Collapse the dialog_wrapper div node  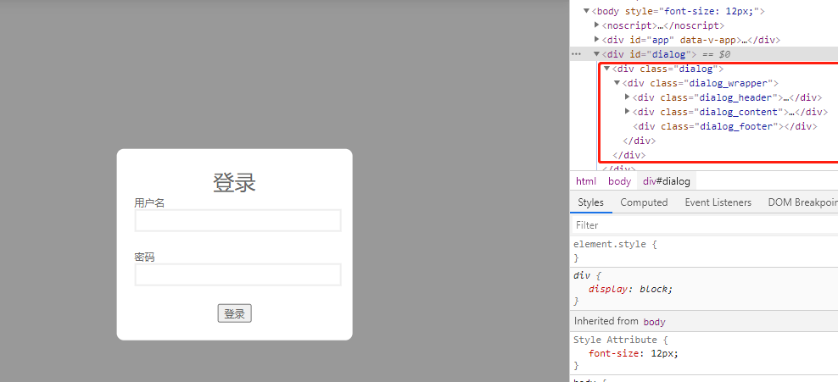[617, 83]
